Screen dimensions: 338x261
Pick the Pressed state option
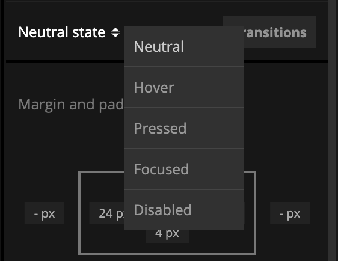pos(184,128)
